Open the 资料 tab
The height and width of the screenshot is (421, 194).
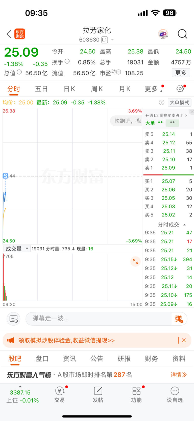(179, 359)
